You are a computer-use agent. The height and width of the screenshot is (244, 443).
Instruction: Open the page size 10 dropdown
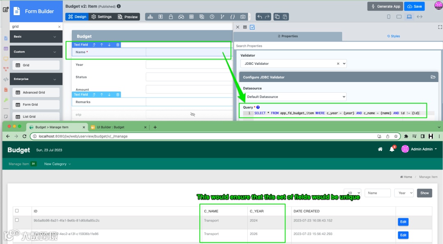tap(352, 193)
